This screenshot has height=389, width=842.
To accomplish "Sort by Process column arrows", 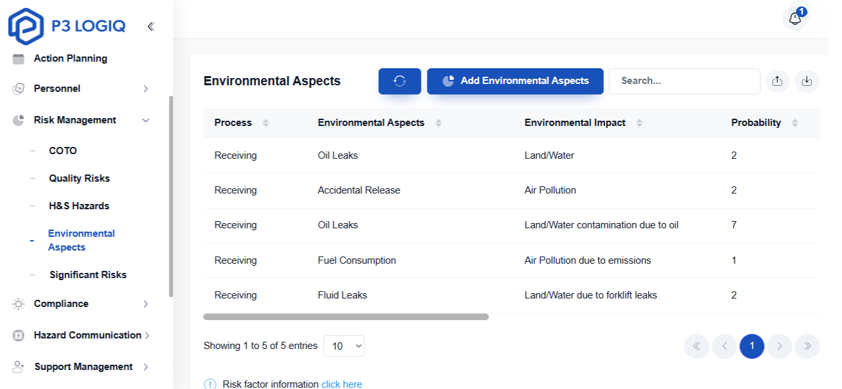I will pos(266,123).
